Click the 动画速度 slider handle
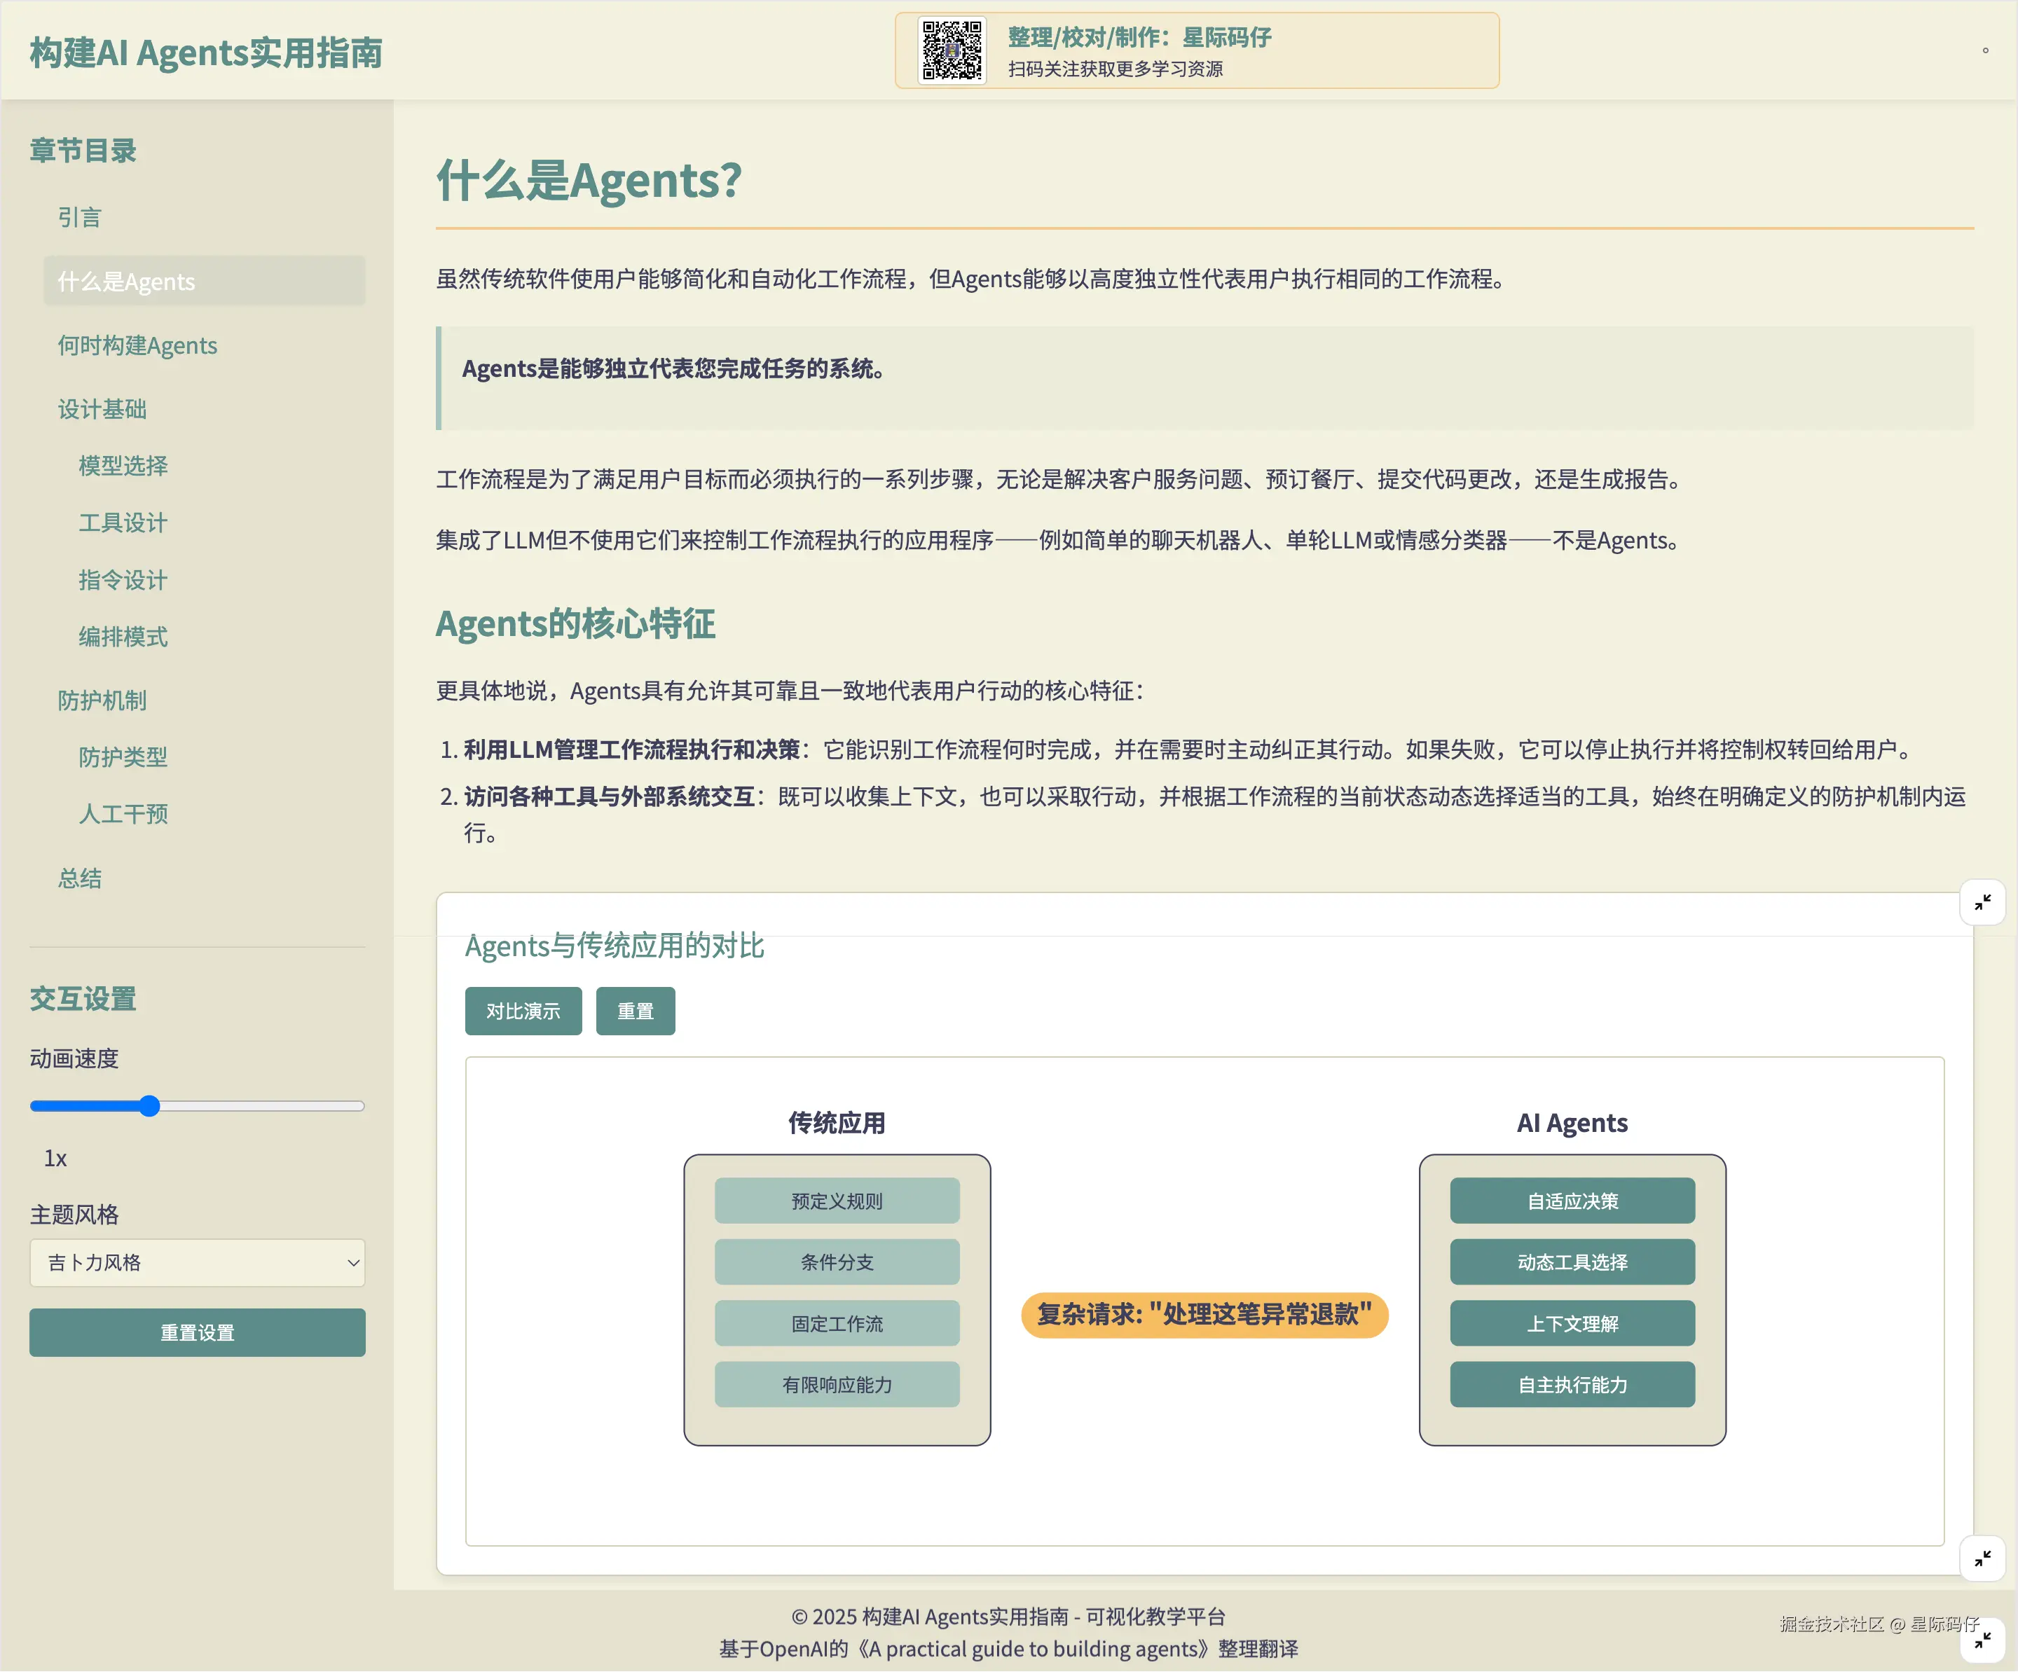Screen dimensions: 2018x1672 (149, 1106)
